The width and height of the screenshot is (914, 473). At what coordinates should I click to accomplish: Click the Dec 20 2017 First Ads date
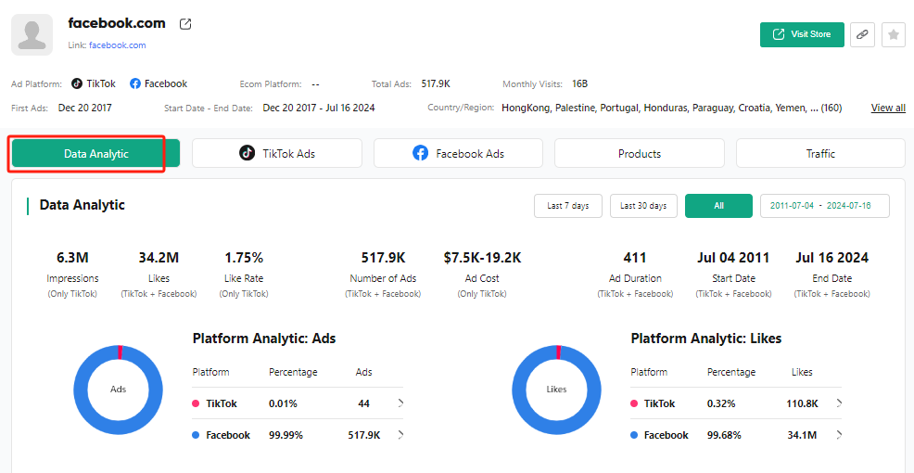coord(84,108)
